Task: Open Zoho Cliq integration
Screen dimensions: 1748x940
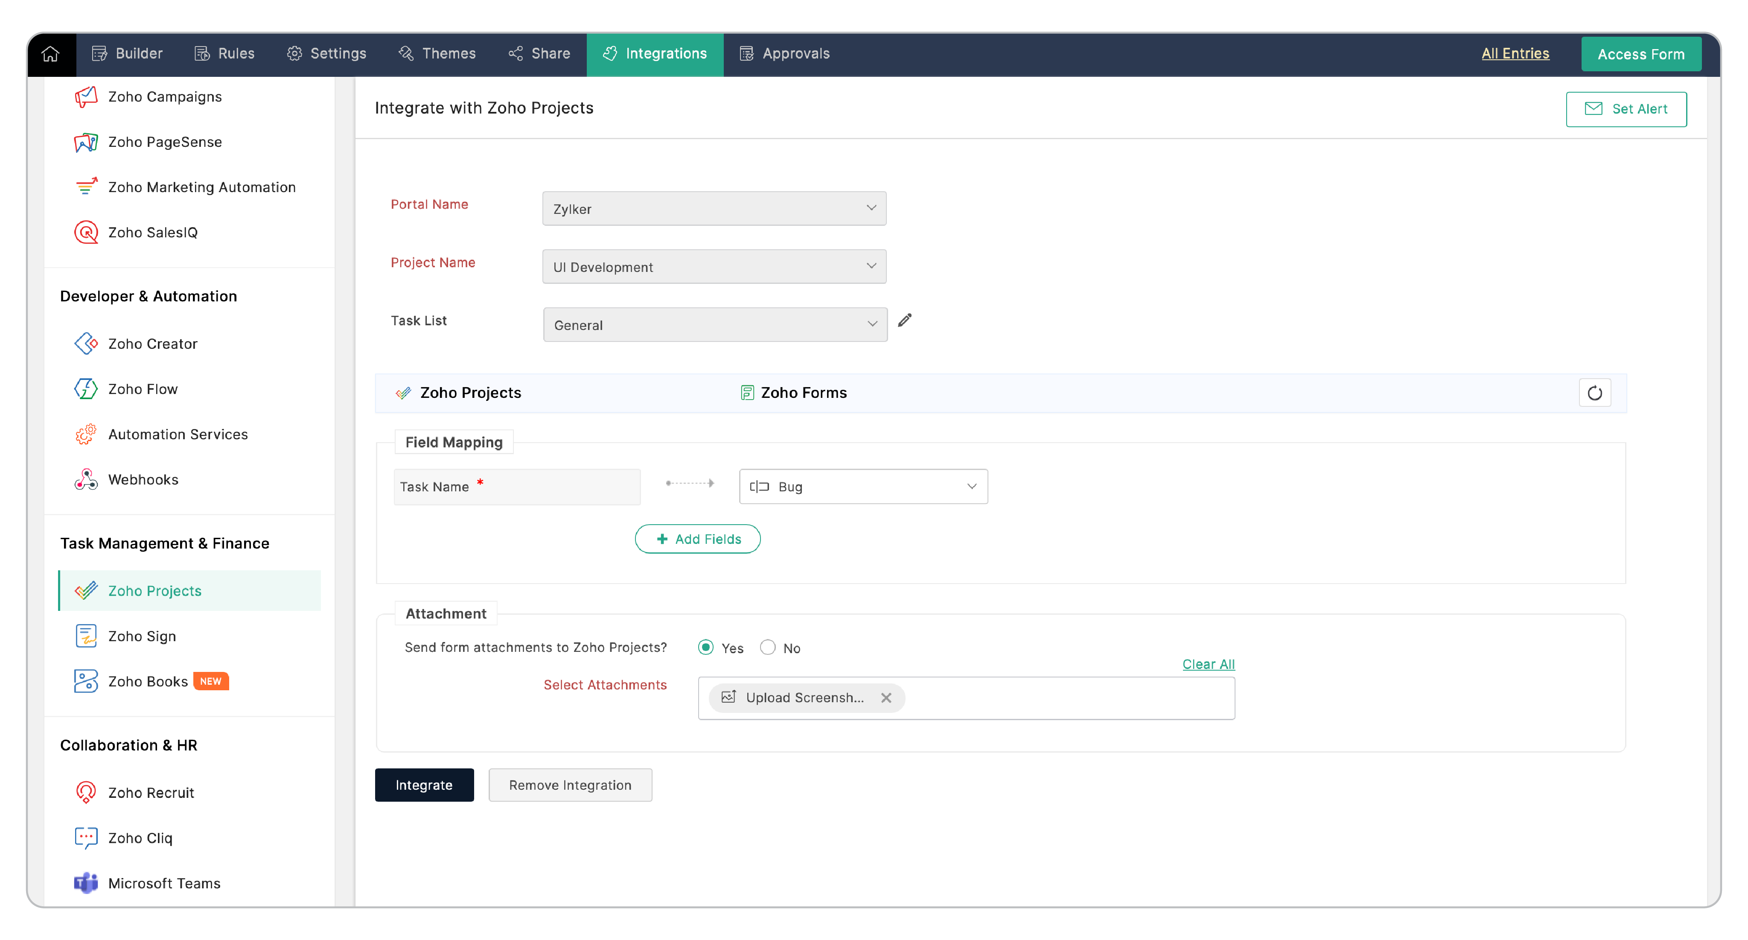Action: [x=140, y=838]
